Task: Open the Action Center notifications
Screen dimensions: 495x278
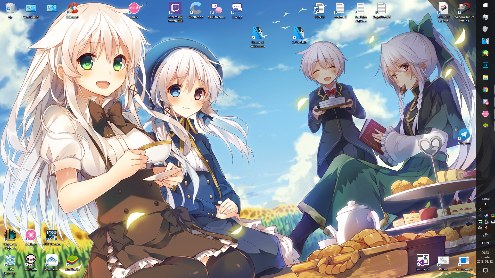Action: click(485, 270)
